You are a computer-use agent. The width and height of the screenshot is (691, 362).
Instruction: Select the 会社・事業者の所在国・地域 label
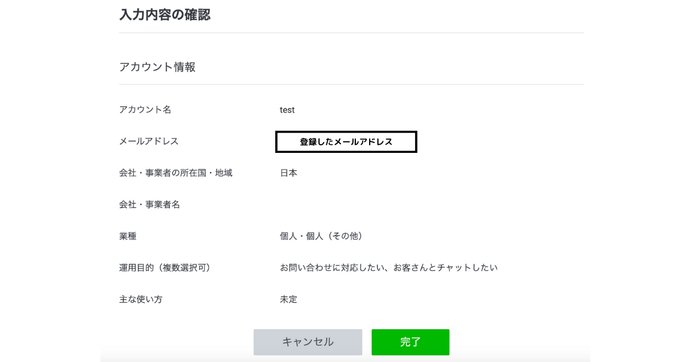(175, 172)
